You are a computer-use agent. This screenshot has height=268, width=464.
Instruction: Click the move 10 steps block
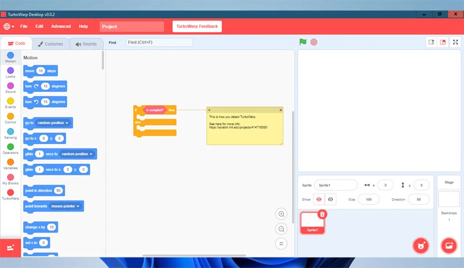(41, 71)
